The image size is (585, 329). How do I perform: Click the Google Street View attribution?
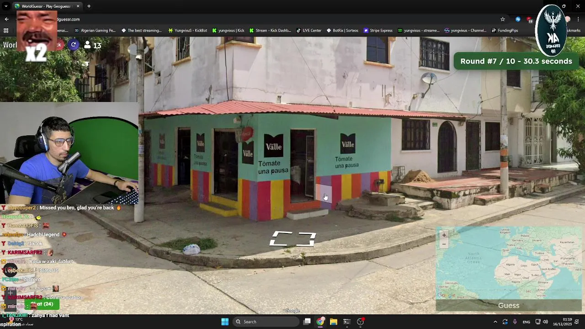pyautogui.click(x=292, y=311)
